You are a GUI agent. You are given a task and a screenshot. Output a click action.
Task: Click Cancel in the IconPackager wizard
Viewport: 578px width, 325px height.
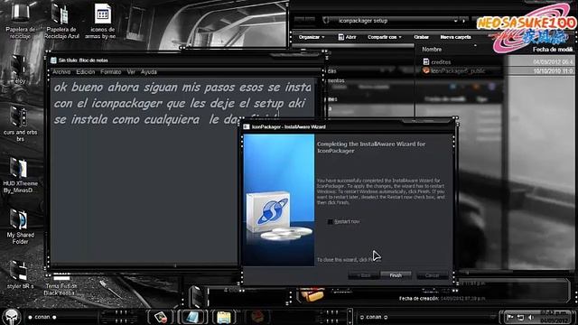[x=432, y=275]
